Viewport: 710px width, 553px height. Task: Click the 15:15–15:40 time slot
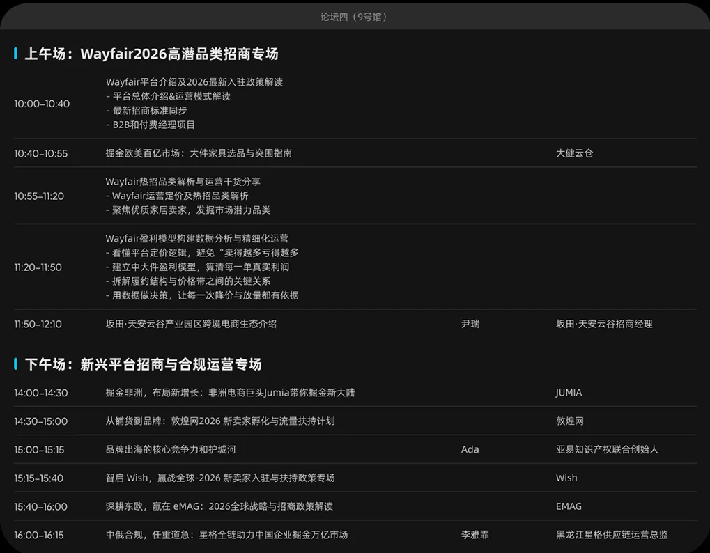click(x=38, y=478)
